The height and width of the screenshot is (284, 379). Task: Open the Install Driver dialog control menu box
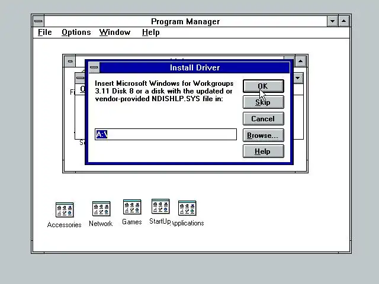click(94, 67)
